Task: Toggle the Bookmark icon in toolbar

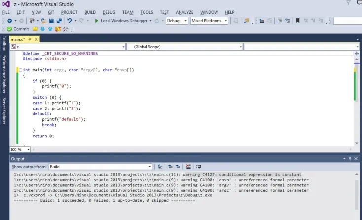Action: click(x=297, y=21)
